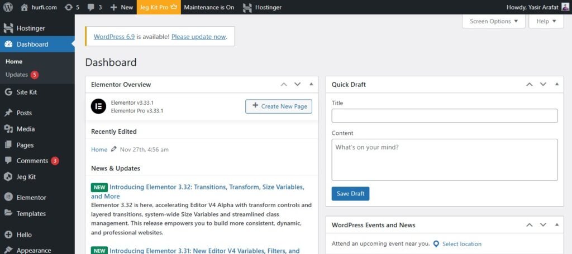Toggle Elementor Overview panel collapse triangle
Viewport: 572px width, 254px height.
point(311,85)
